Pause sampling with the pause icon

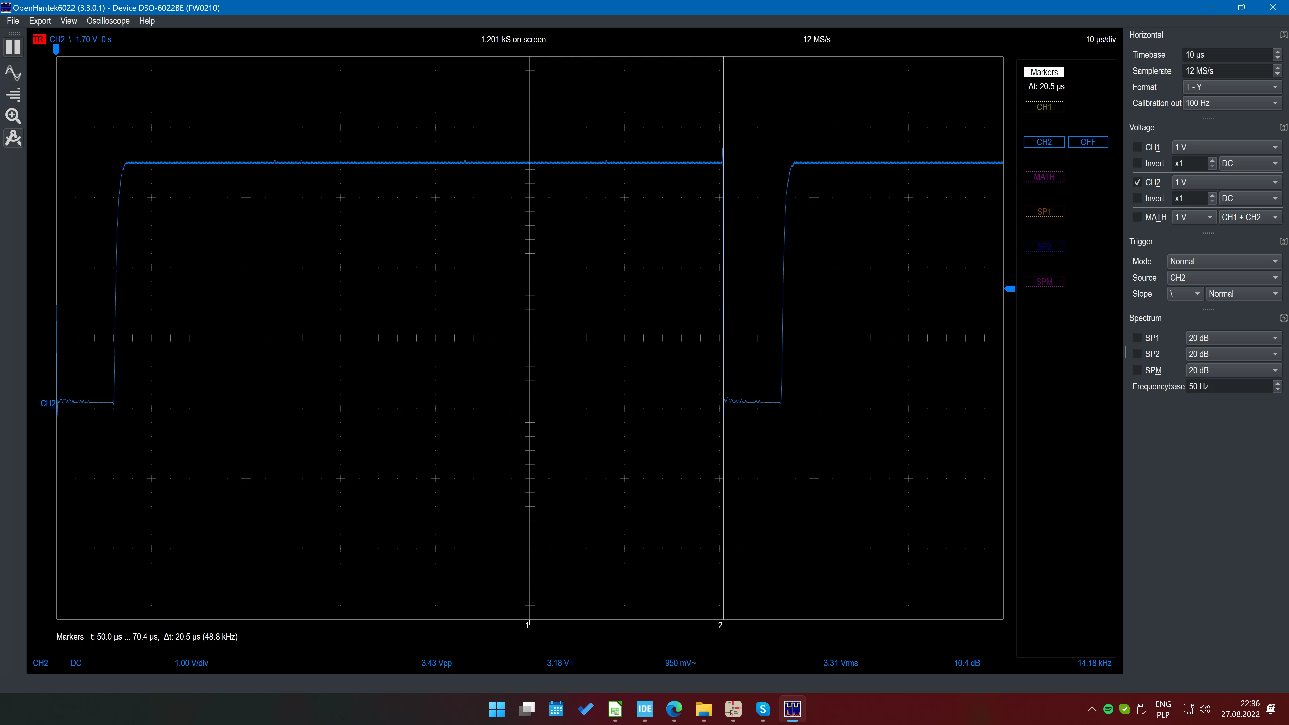point(13,47)
